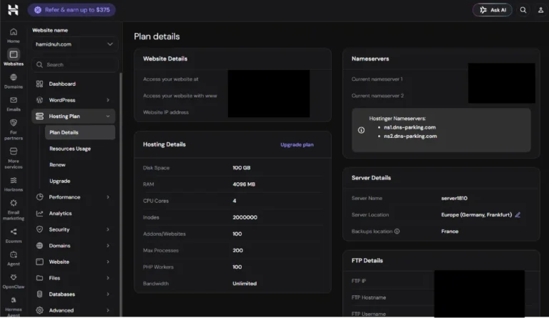This screenshot has width=549, height=318.
Task: Expand the Security menu chevron
Action: (108, 229)
